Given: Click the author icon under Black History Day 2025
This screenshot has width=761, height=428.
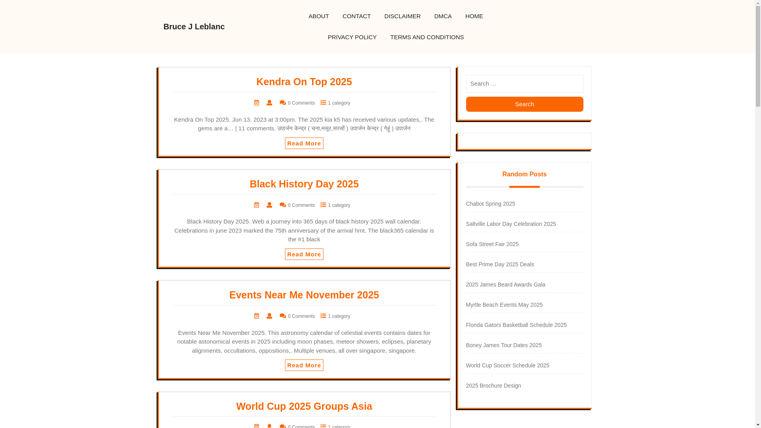Looking at the screenshot, I should 270,205.
